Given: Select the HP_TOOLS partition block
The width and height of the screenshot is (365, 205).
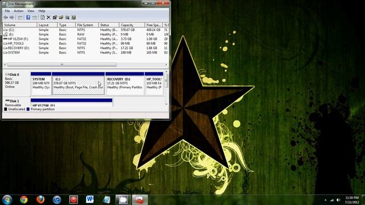Looking at the screenshot, I should [154, 84].
